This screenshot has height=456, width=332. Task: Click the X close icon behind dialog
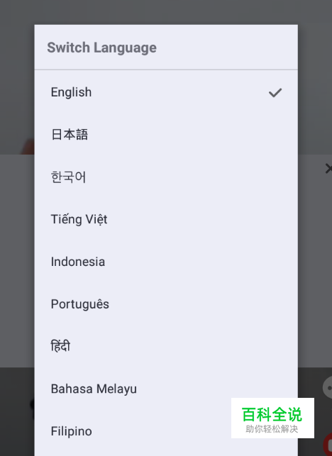click(x=328, y=168)
